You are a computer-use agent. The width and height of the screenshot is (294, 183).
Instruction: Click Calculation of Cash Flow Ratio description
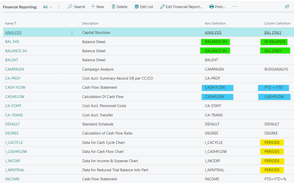[x=107, y=133]
